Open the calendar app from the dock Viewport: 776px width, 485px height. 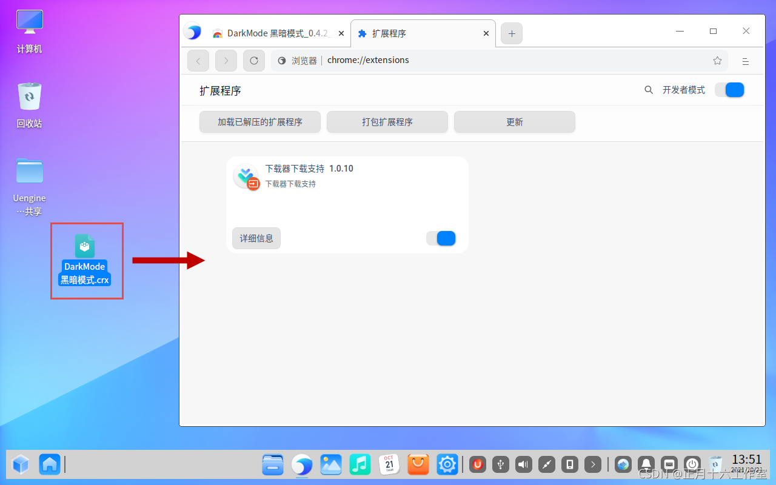click(389, 465)
